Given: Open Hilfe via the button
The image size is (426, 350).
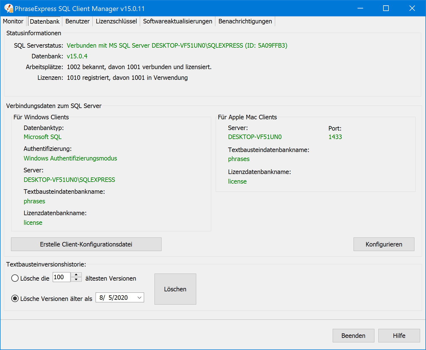Looking at the screenshot, I should click(x=399, y=336).
